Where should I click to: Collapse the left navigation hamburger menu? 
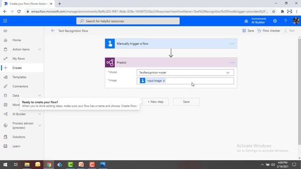click(x=5, y=31)
